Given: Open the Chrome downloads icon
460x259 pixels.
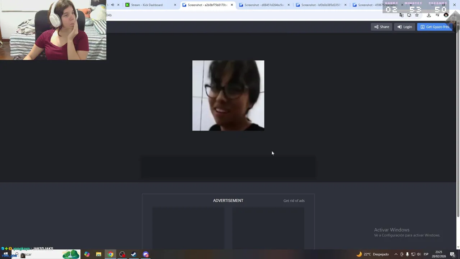Looking at the screenshot, I should pos(429,15).
